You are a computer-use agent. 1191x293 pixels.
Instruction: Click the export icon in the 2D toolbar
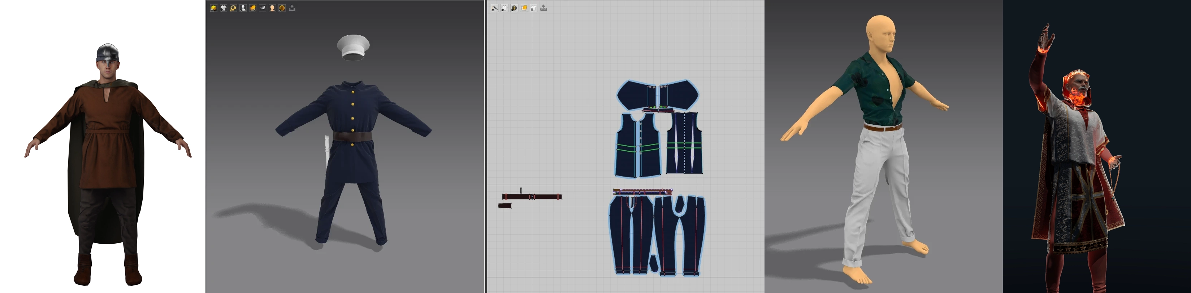[544, 8]
